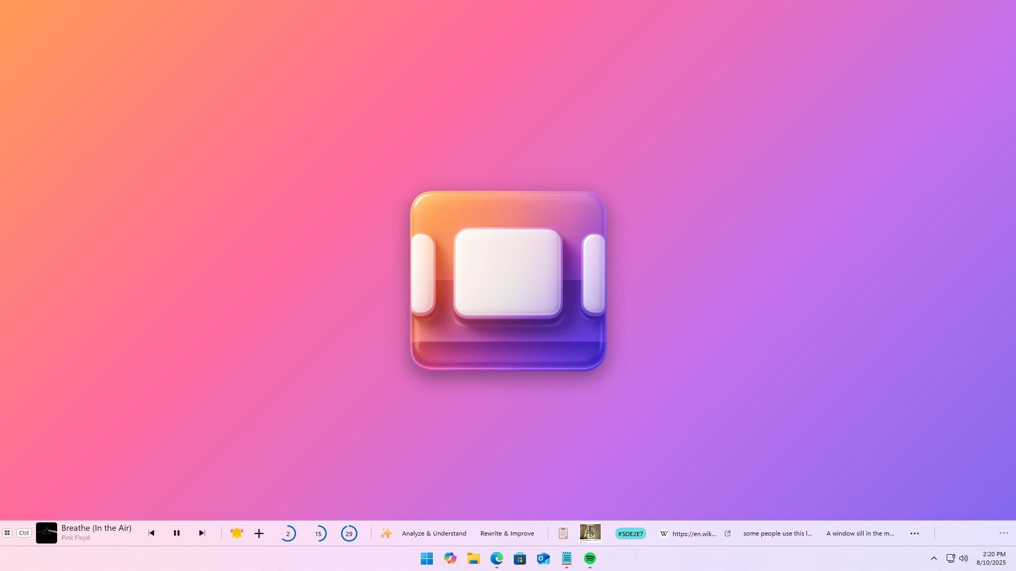This screenshot has width=1016, height=571.
Task: Expand more clipboard items with ellipsis
Action: (x=914, y=533)
